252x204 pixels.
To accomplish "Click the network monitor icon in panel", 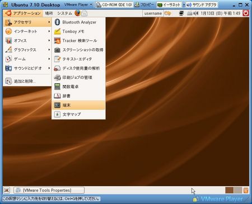I will (181, 13).
